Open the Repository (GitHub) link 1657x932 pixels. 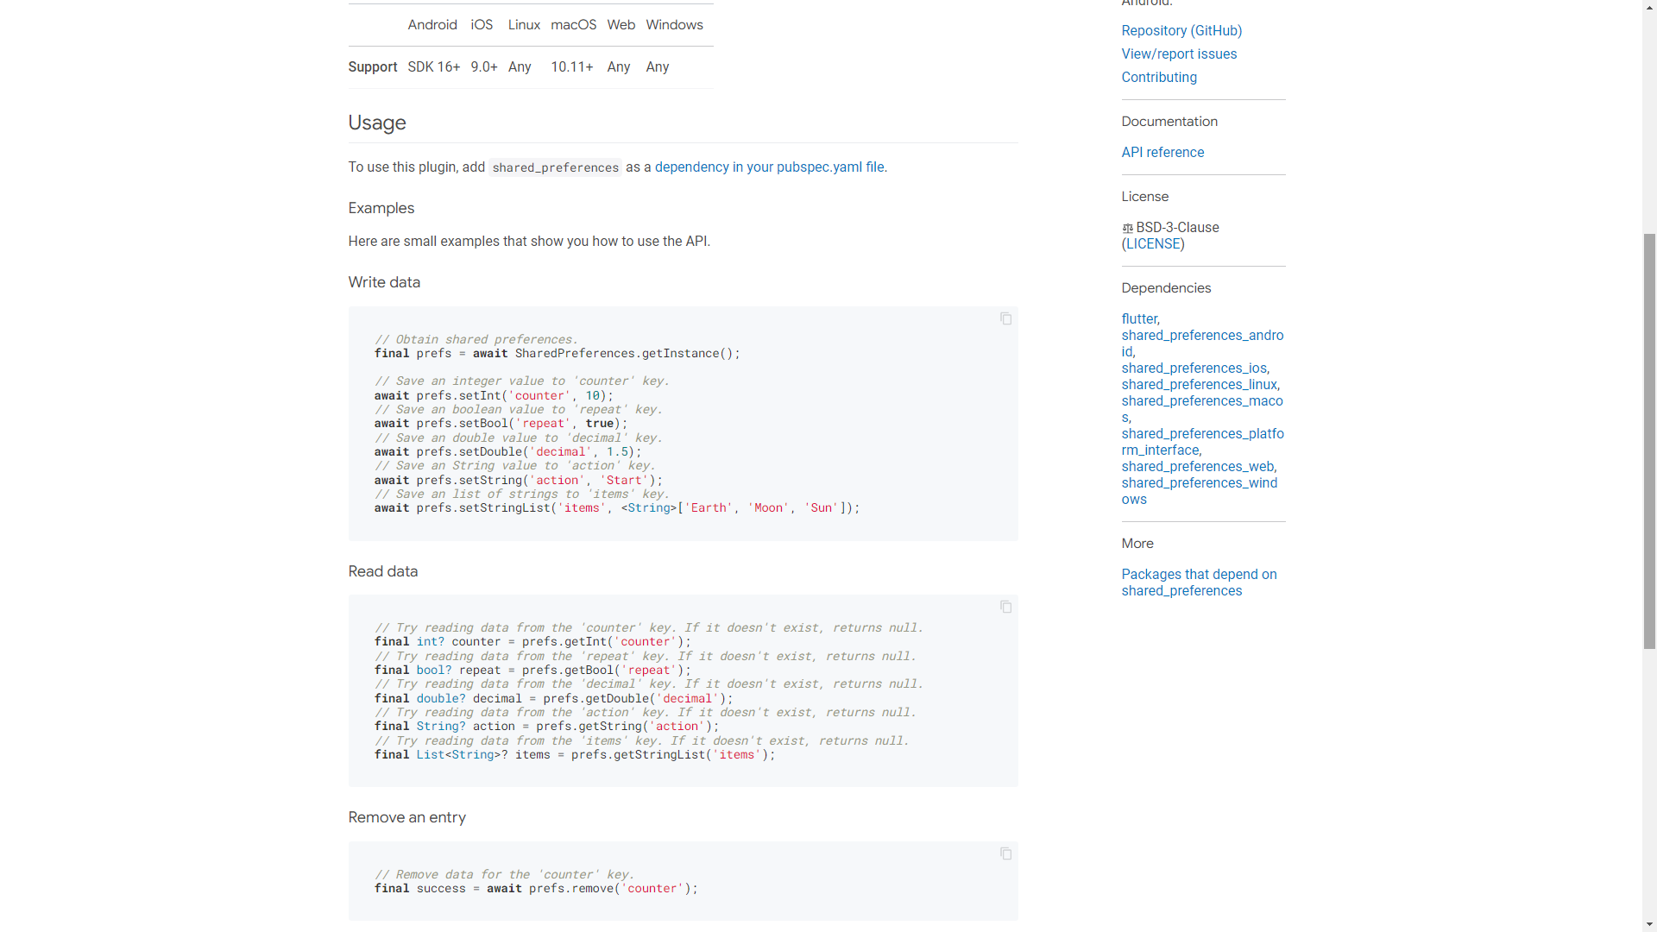pyautogui.click(x=1181, y=31)
